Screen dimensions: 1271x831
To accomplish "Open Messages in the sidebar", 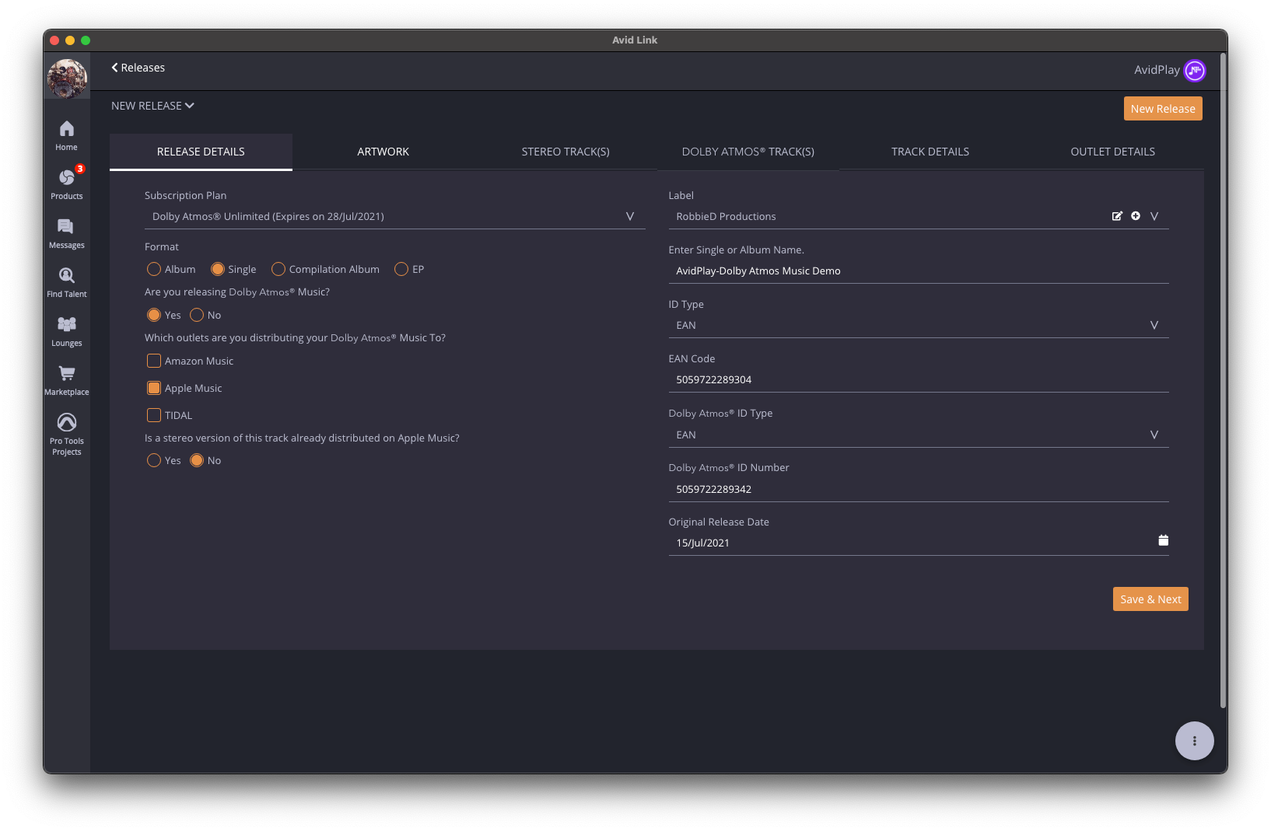I will tap(67, 233).
